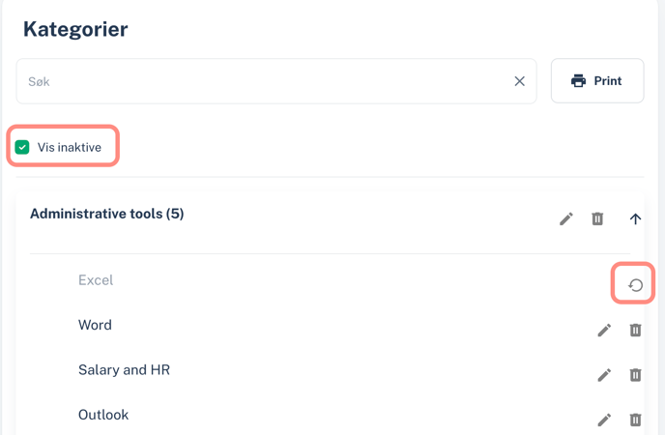
Task: Clear the search field with X
Action: 520,81
